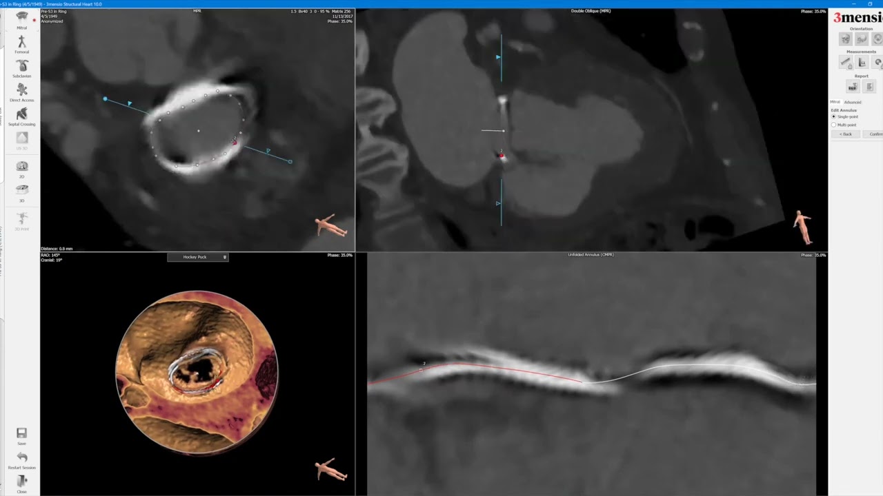This screenshot has width=883, height=496.
Task: Click the Restart Session icon
Action: 21,457
